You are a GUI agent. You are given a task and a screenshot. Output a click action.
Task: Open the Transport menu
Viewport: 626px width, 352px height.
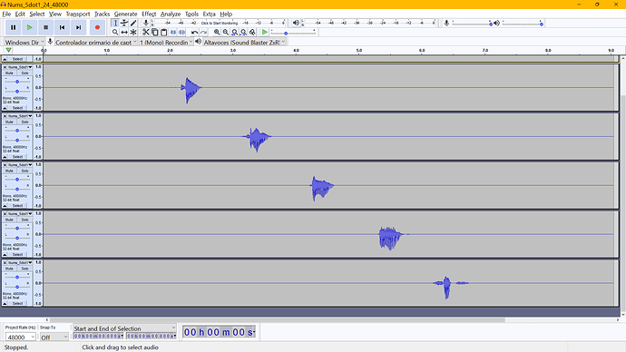[x=78, y=14]
